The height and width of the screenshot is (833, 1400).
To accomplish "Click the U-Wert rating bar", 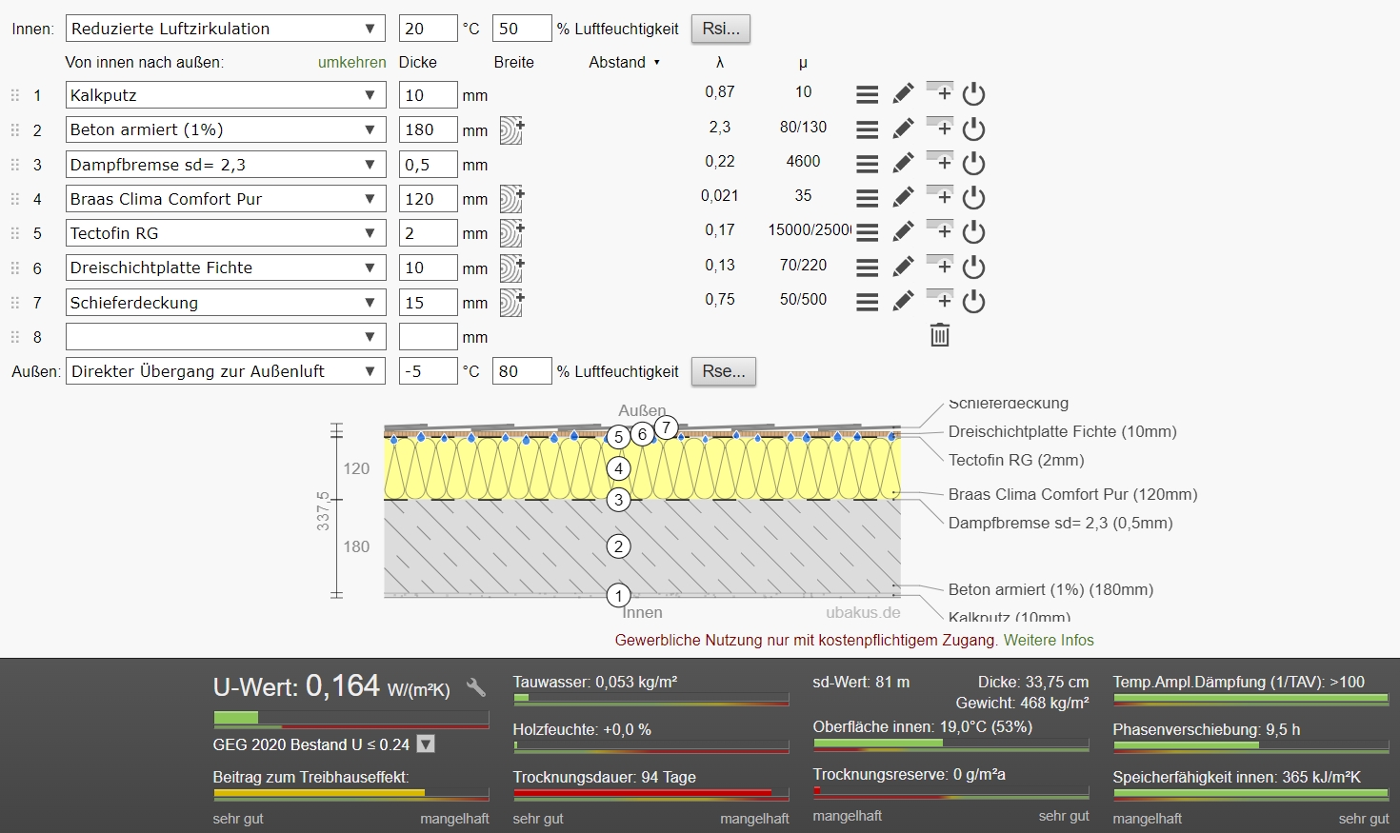I will (x=350, y=718).
